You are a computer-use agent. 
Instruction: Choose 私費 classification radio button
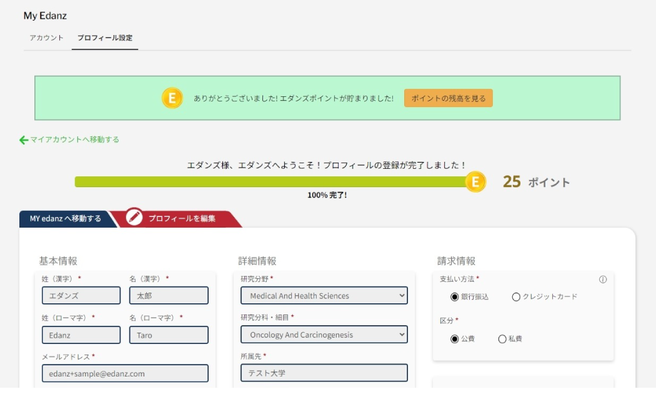click(502, 339)
